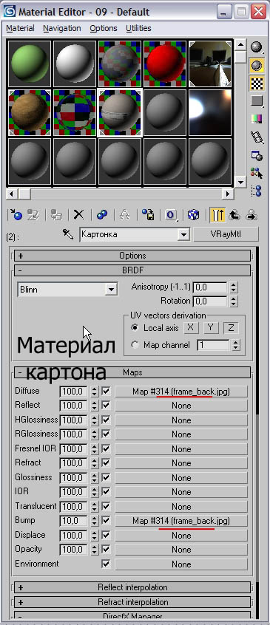Screen dimensions: 270x625
Task: Click the Reflect None map button
Action: (x=181, y=406)
